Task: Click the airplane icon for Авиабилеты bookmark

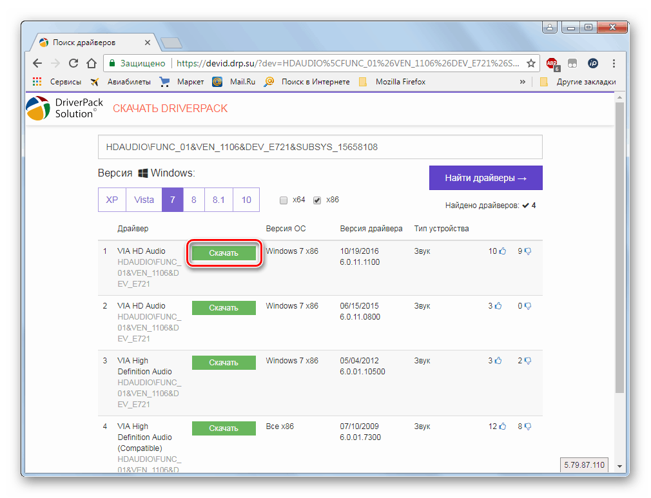Action: pos(95,82)
